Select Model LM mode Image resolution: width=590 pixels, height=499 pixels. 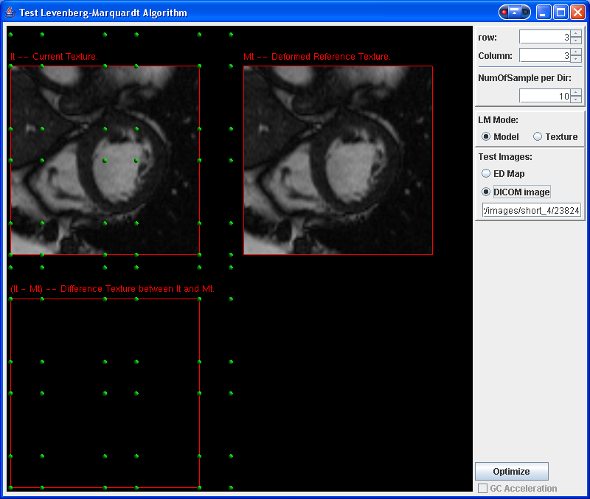click(x=486, y=136)
